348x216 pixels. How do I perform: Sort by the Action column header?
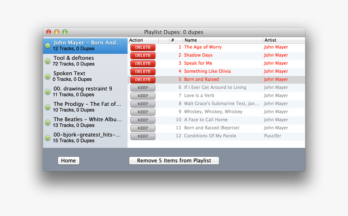pyautogui.click(x=143, y=40)
